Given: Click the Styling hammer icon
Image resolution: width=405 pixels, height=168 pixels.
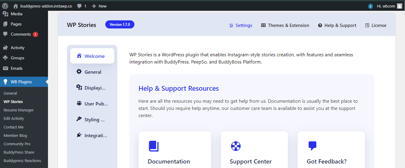Looking at the screenshot, I should 79,119.
